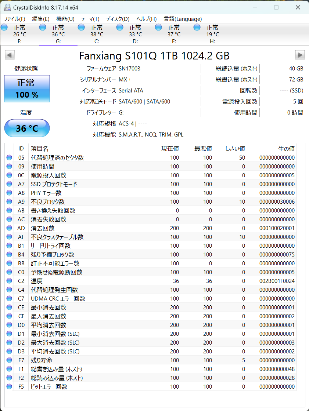
Task: Open the ディスク(D) menu
Action: [x=118, y=19]
